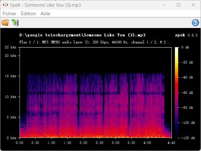Screen dimensions: 201x151
Task: Click the 0 kHz frequency label
Action: click(11, 138)
